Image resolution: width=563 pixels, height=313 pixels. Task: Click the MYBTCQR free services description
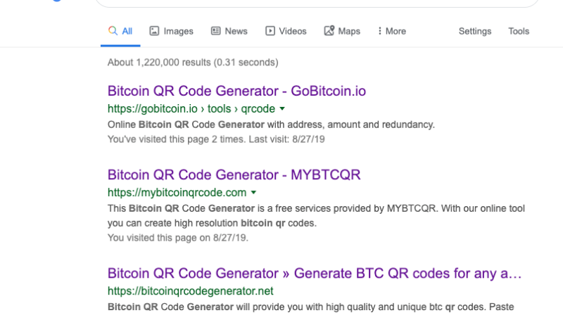(316, 216)
